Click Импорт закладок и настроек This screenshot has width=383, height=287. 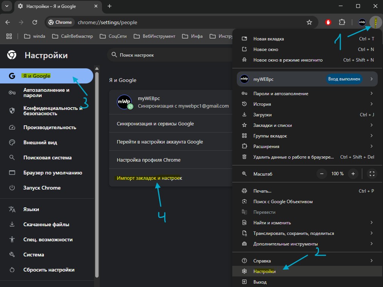[x=171, y=178]
